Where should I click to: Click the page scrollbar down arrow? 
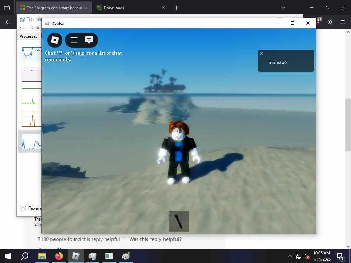pyautogui.click(x=348, y=247)
